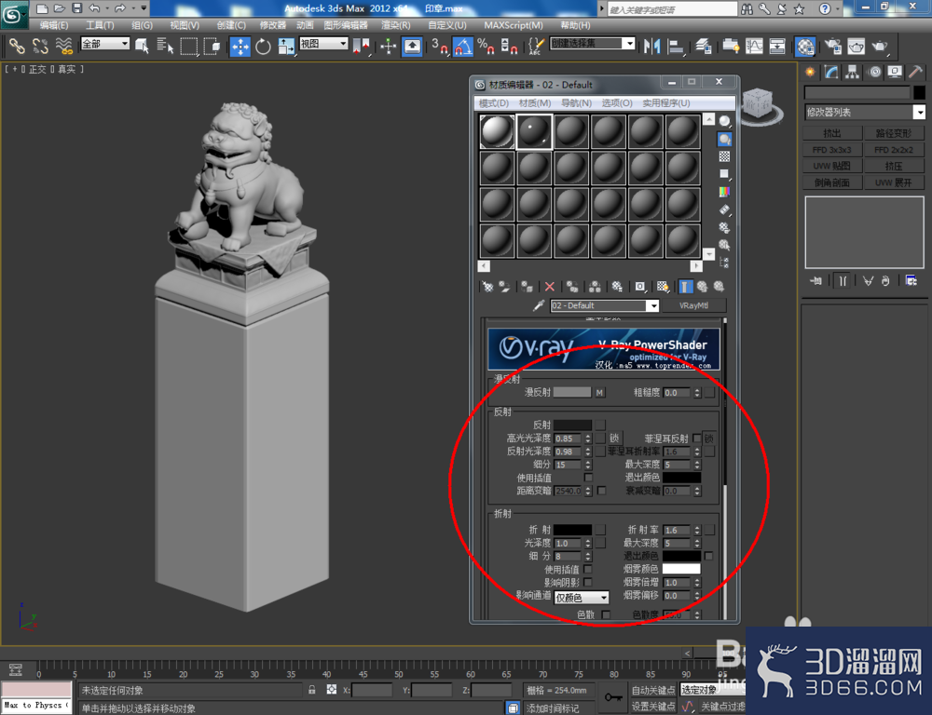Screen dimensions: 932x715
Task: Click the Align tool in main toolbar
Action: click(675, 47)
